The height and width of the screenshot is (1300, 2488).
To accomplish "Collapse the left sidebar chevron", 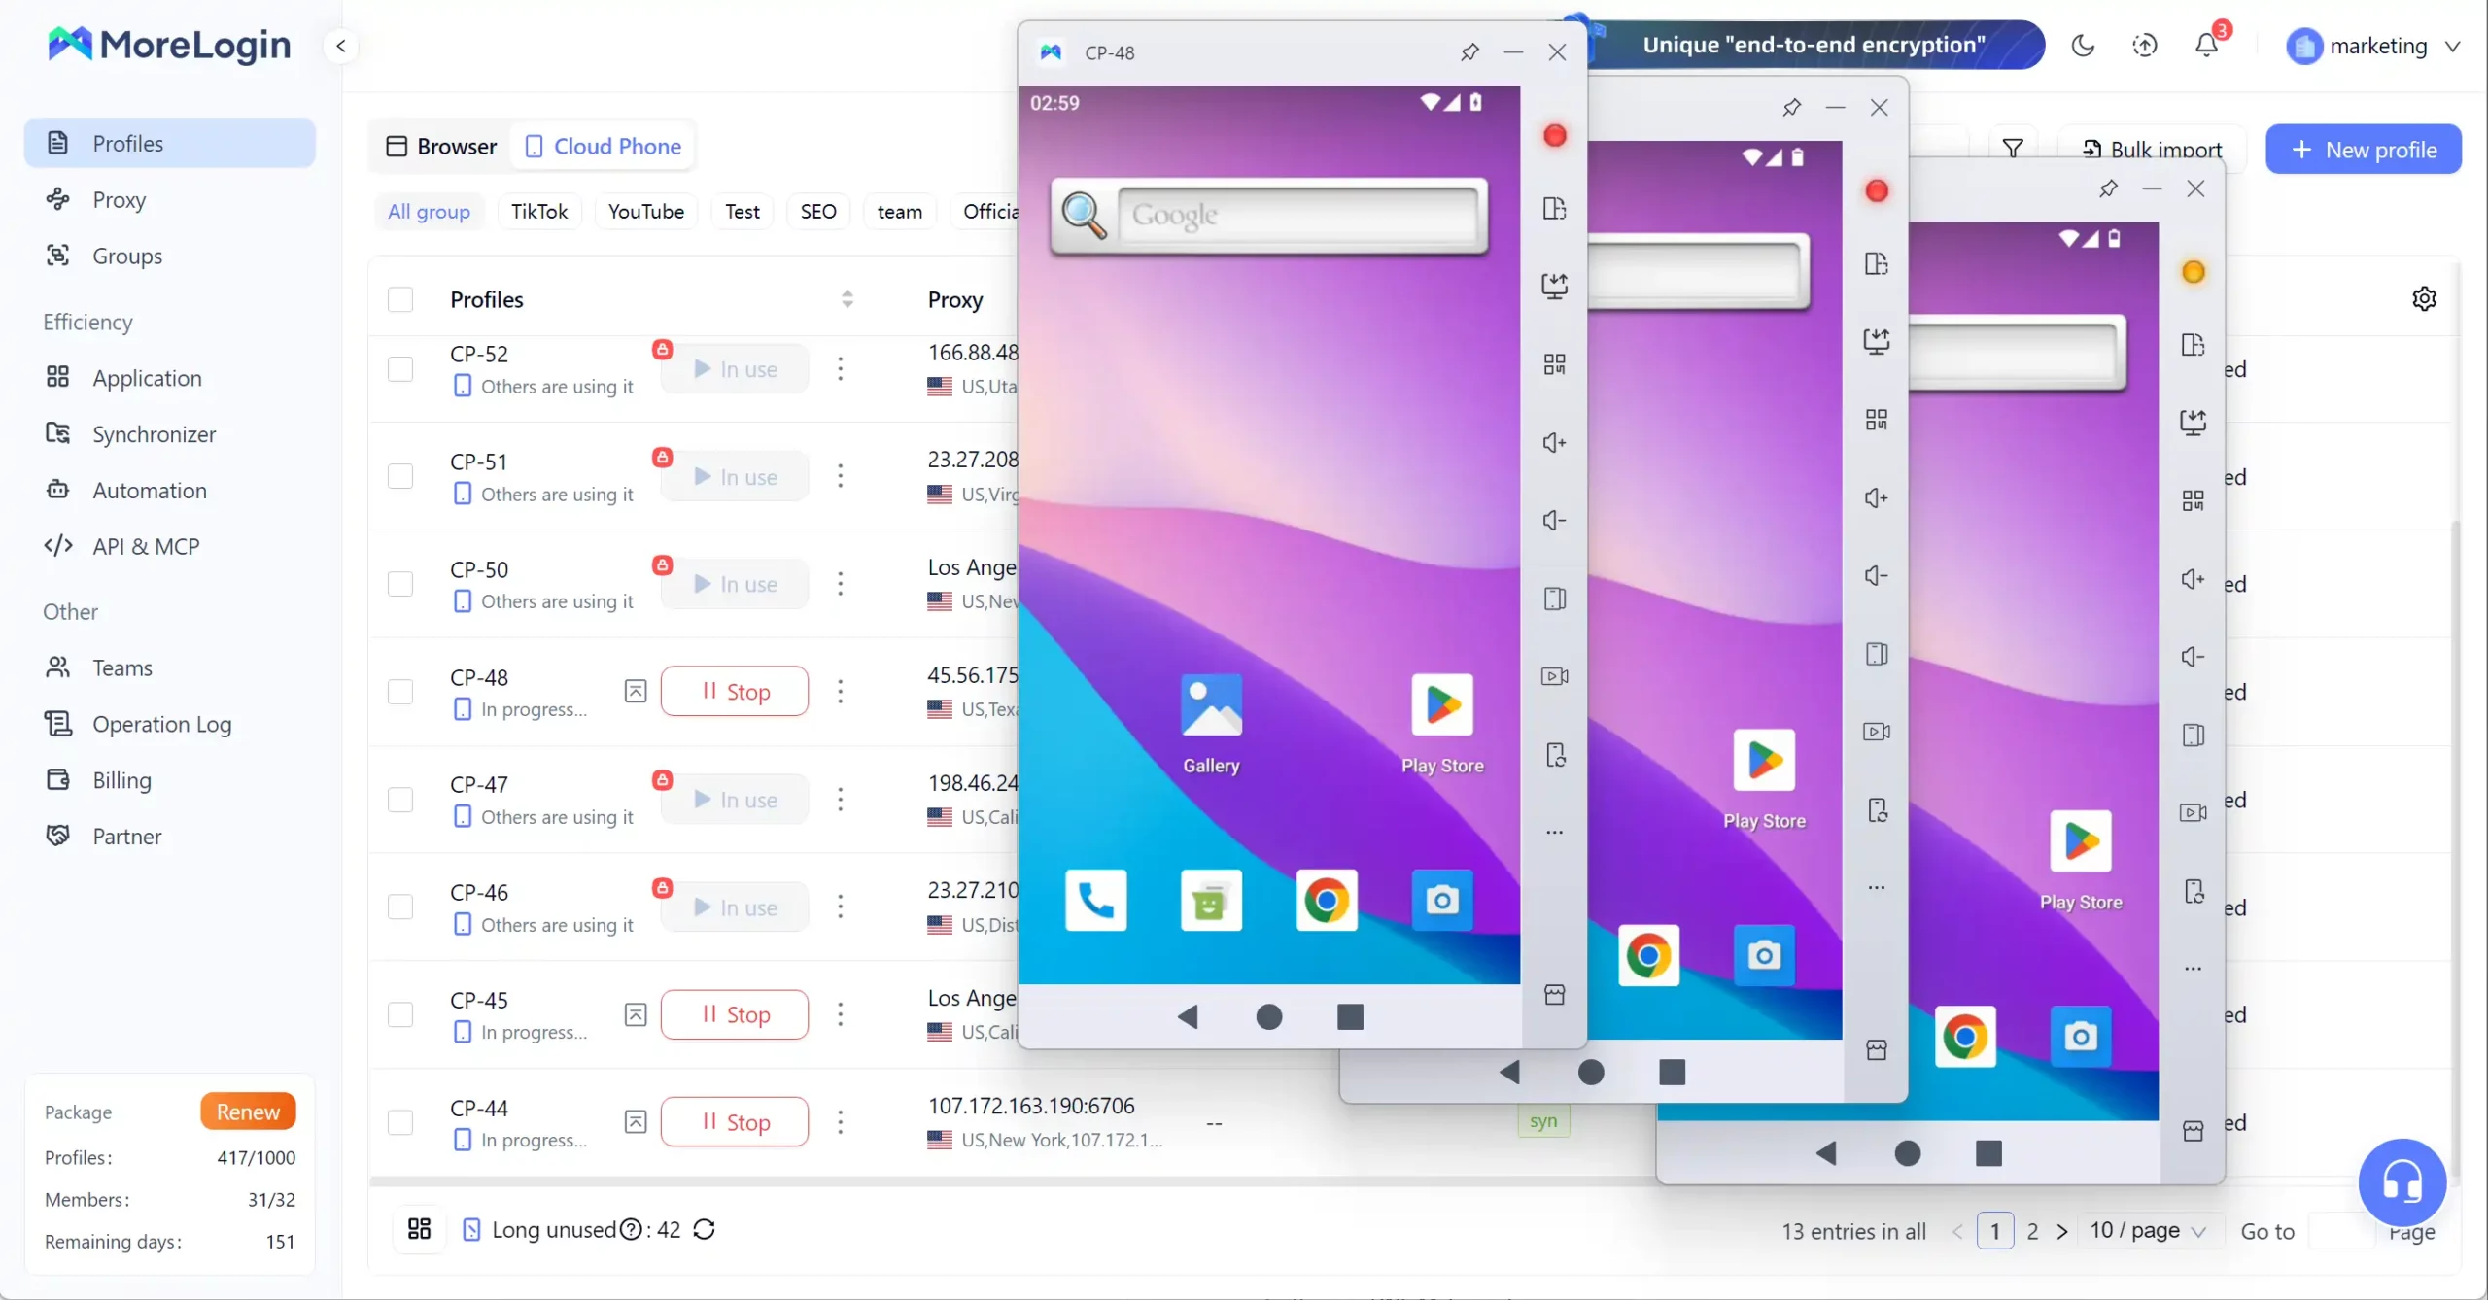I will click(x=341, y=46).
